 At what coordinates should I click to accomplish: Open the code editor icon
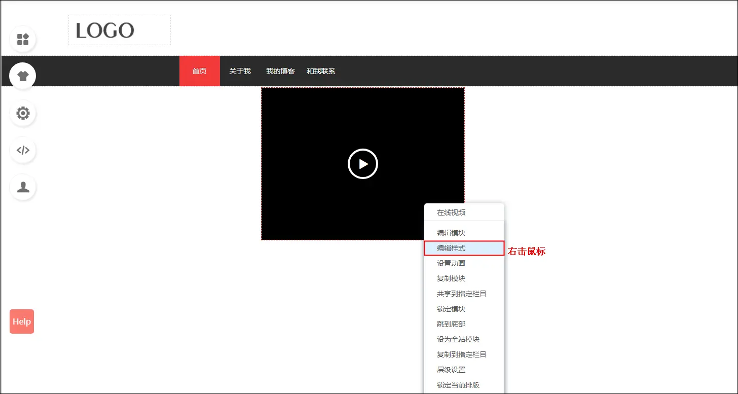coord(23,150)
